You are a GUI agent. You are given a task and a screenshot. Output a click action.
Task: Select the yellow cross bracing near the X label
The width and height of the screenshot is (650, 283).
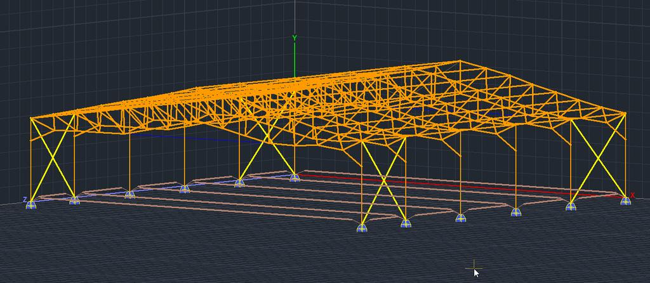click(598, 158)
